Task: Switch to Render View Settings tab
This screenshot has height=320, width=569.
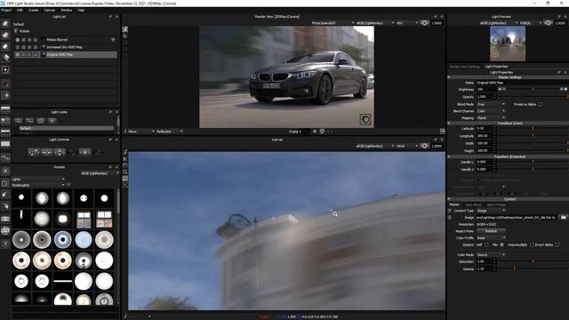Action: (x=464, y=67)
